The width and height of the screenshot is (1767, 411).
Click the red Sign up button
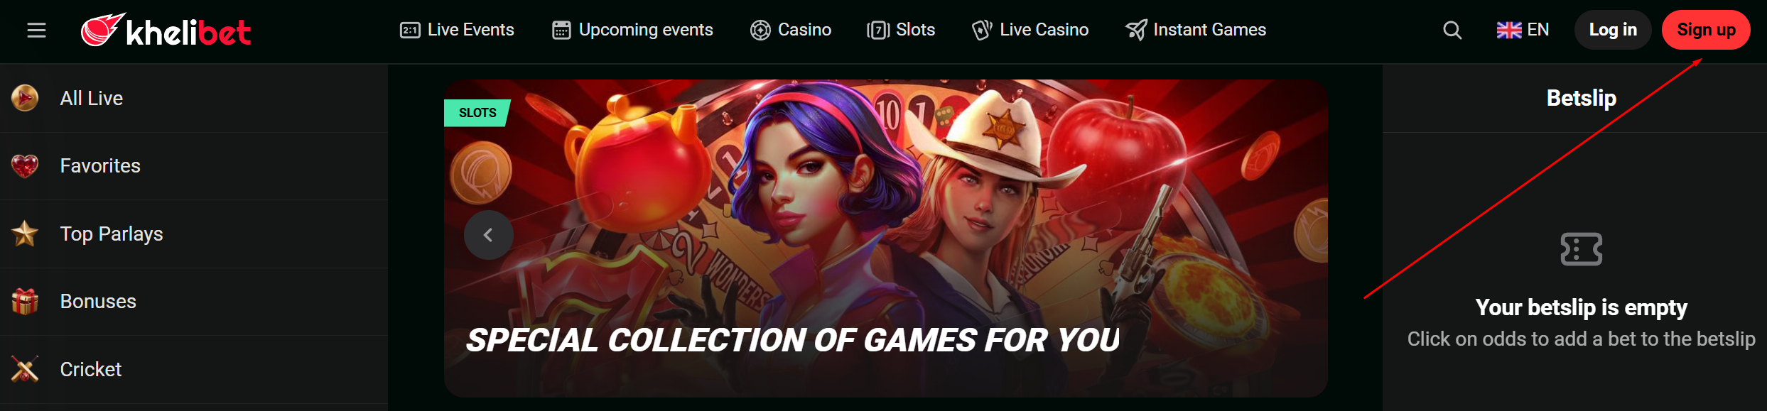pos(1706,30)
